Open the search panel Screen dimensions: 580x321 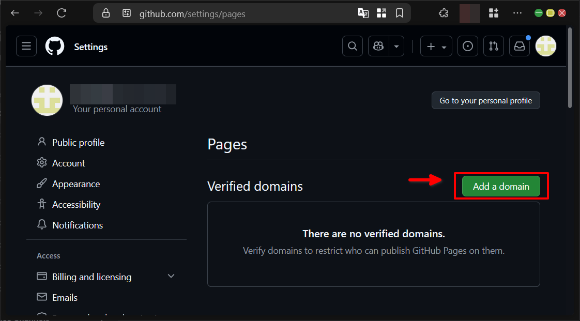click(352, 46)
